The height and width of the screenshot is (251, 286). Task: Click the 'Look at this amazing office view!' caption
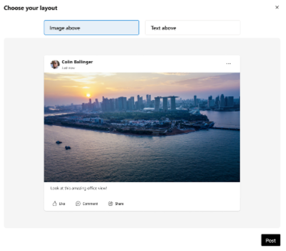pyautogui.click(x=79, y=188)
